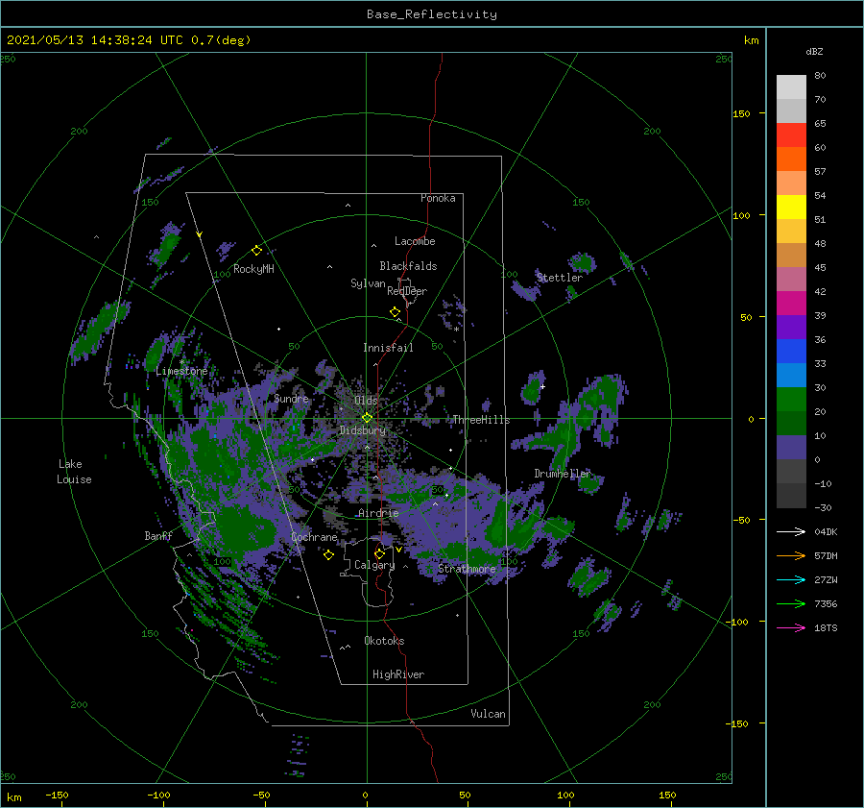This screenshot has width=864, height=808.
Task: Click the green 7356 arrow in legend
Action: tap(791, 604)
